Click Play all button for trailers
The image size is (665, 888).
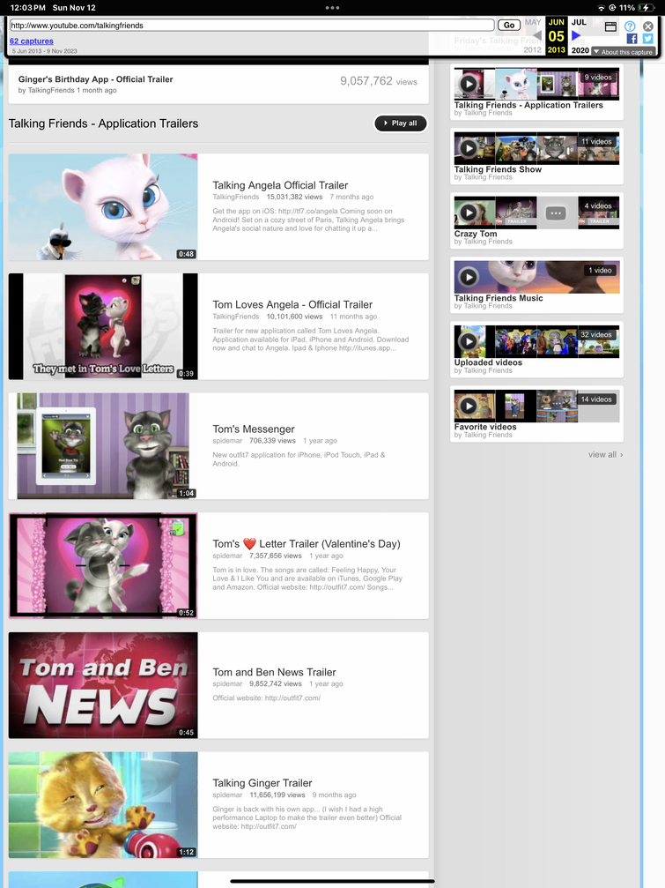(401, 123)
